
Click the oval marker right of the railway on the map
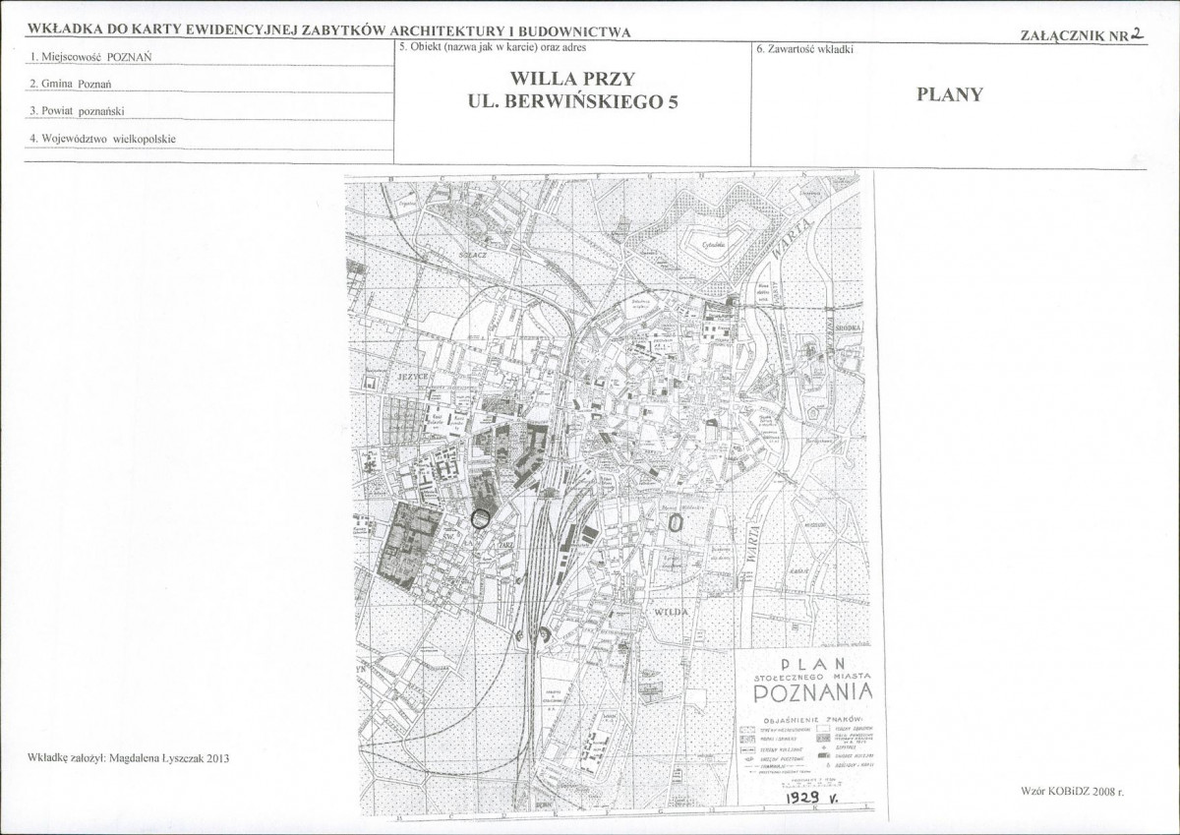tap(676, 523)
